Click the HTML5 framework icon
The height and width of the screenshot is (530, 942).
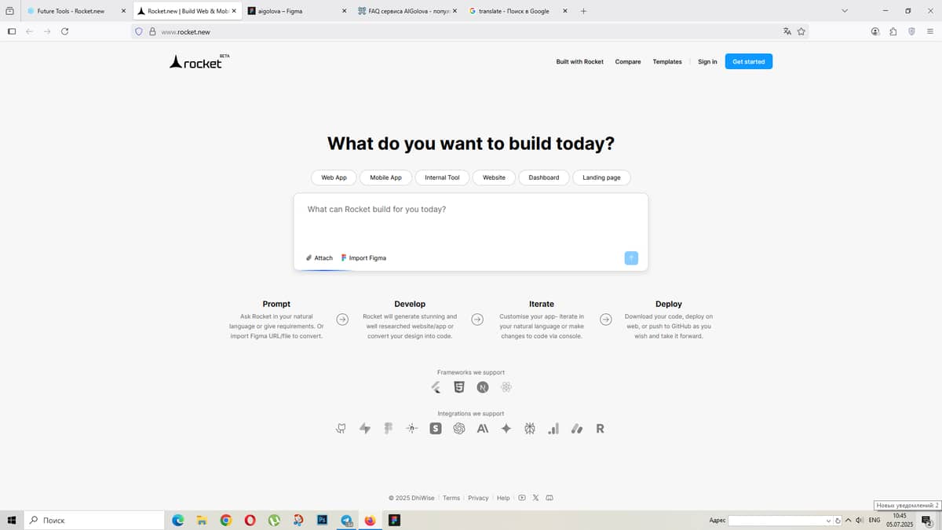click(x=459, y=387)
